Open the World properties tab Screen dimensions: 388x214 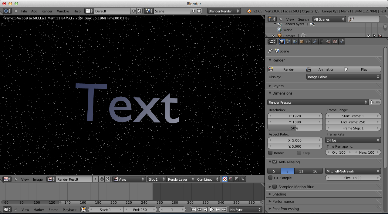(x=295, y=42)
